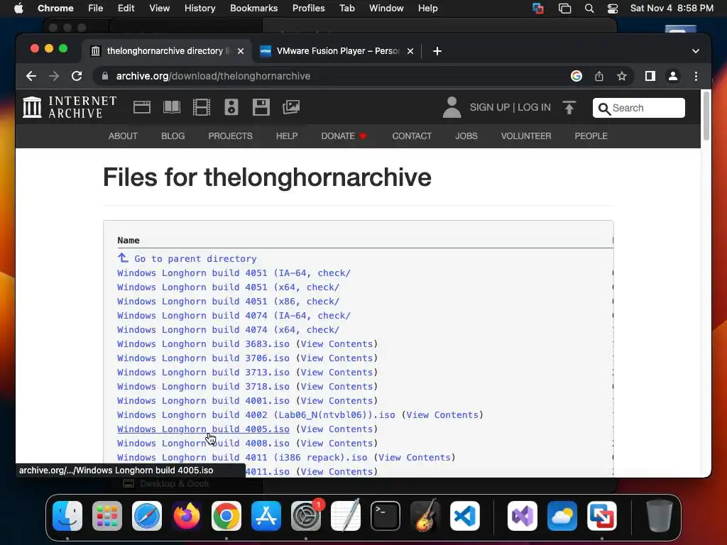Open the Bookmarks menu
727x545 pixels.
pyautogui.click(x=253, y=9)
